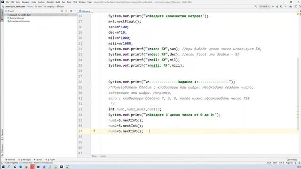Click the UTF-8 encoding indicator
This screenshot has width=301, height=169.
point(281,163)
